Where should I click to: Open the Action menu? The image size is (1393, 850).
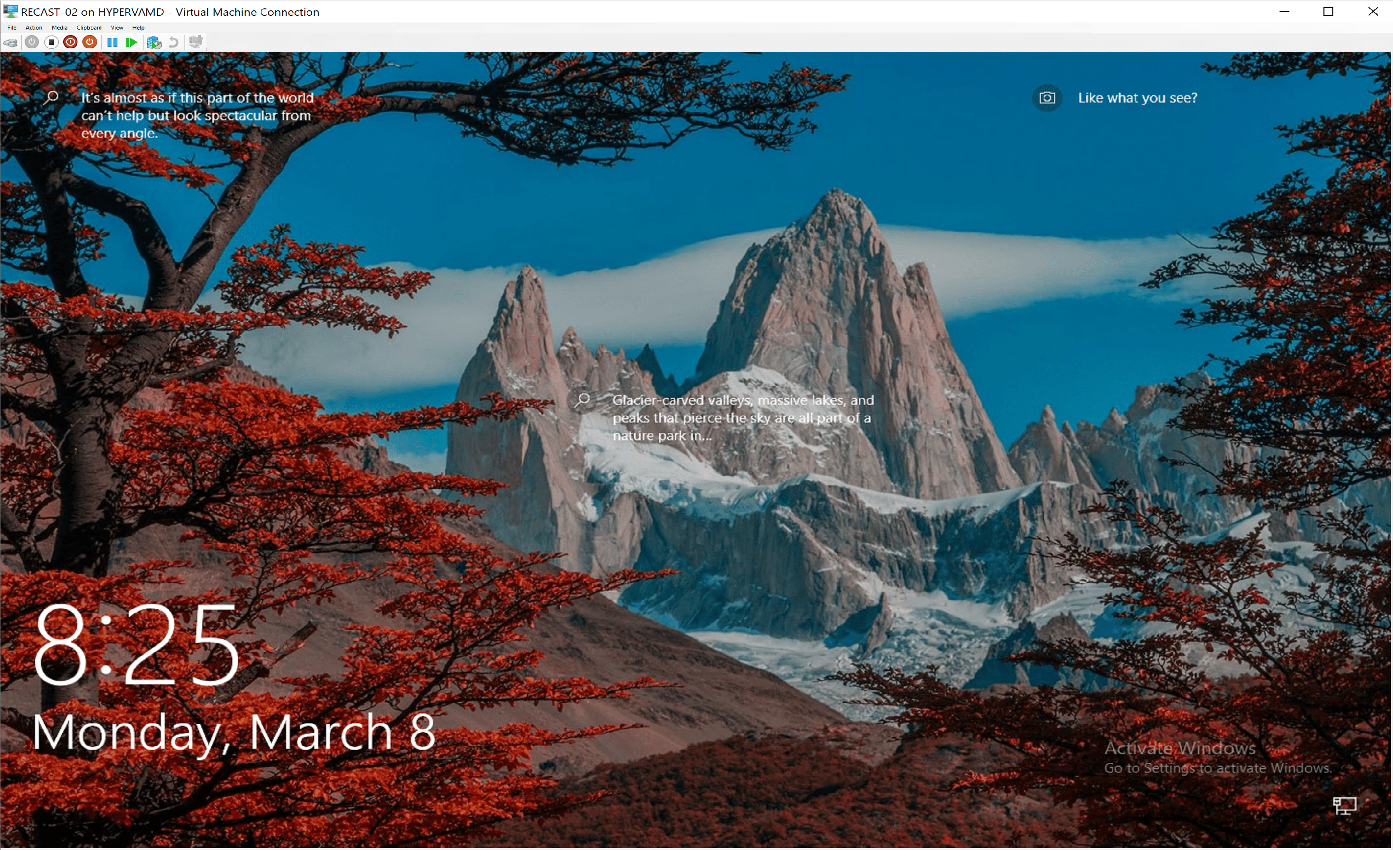[34, 27]
